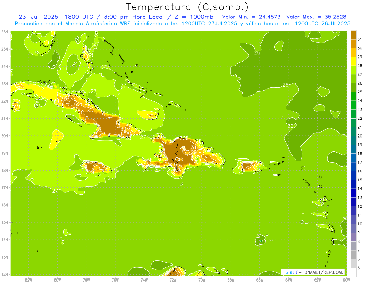Click "Valor Min. = 24.4573" value
368x284 pixels.
[x=251, y=17]
